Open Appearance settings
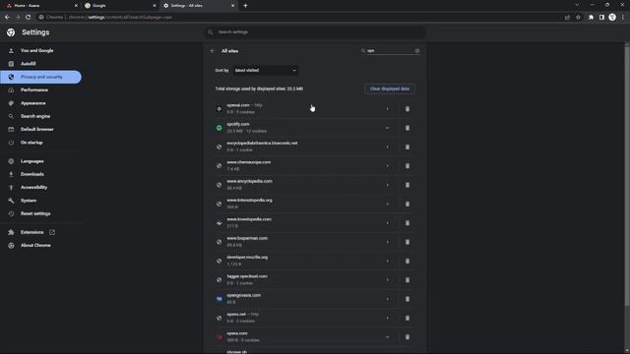 point(32,103)
